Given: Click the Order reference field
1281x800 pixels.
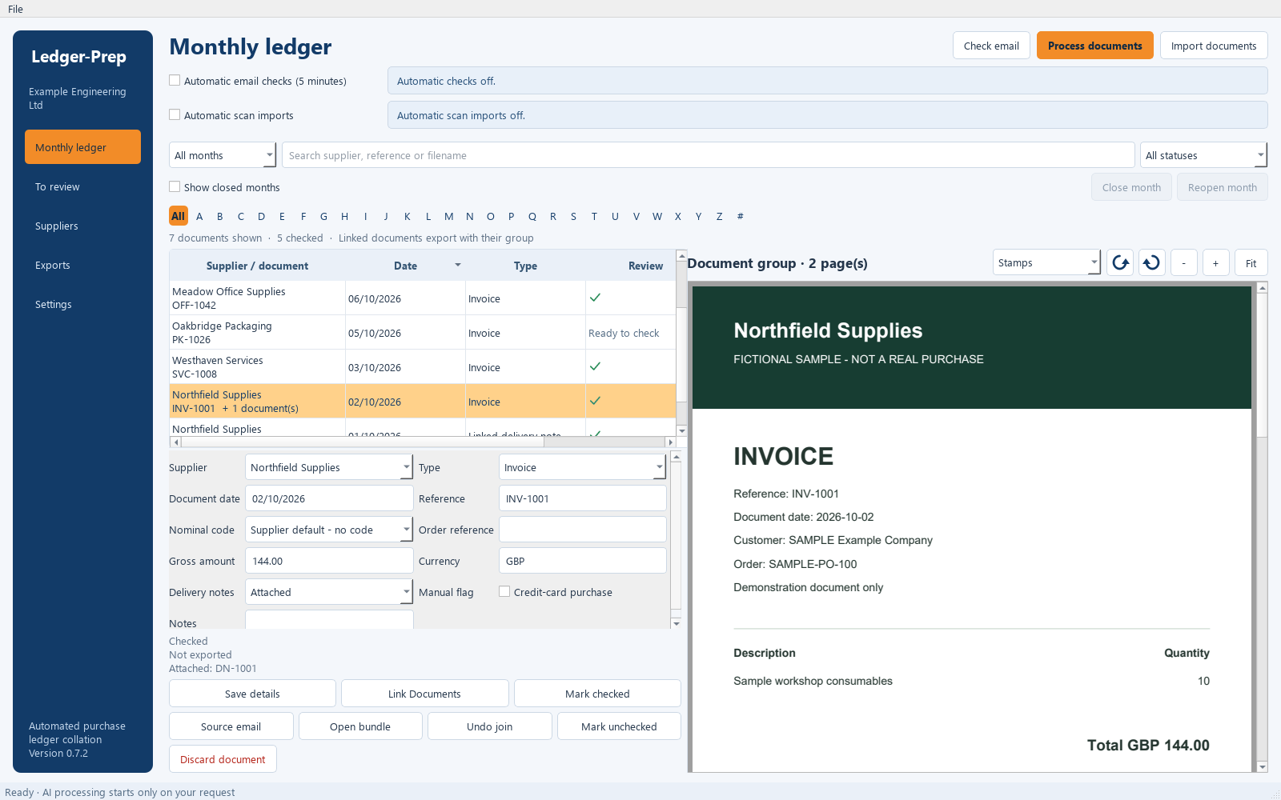Looking at the screenshot, I should [x=583, y=530].
